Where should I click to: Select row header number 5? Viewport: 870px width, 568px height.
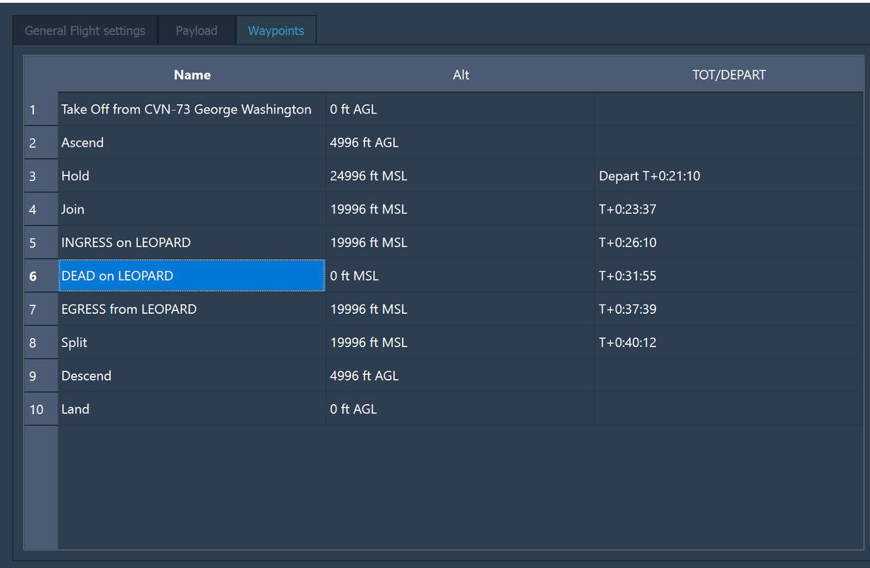pos(41,243)
